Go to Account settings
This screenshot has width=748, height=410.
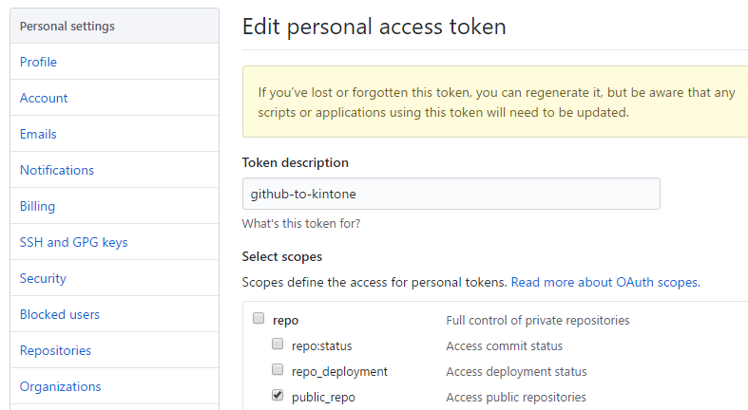pos(44,98)
